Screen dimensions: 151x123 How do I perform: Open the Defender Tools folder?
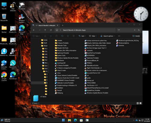(x=61, y=45)
